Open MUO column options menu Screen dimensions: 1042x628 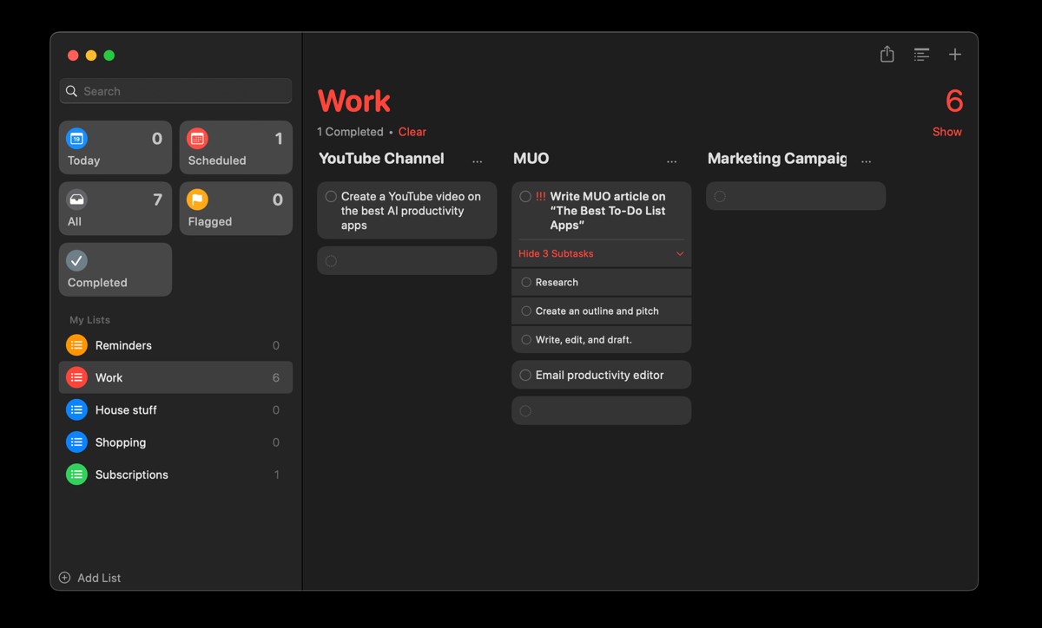coord(672,161)
